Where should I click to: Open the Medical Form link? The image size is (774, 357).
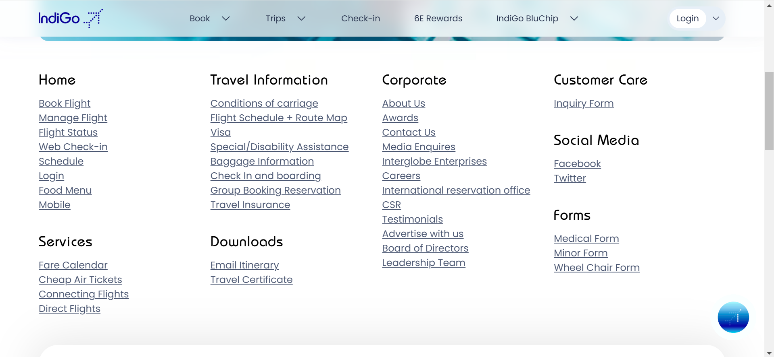[586, 239]
